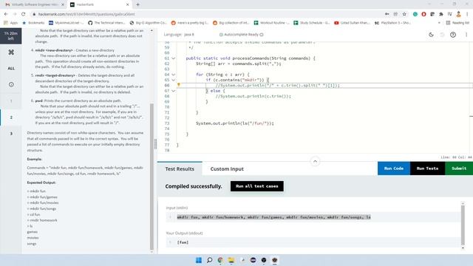473x266 pixels.
Task: Open the green Grammarly extension icon
Action: coord(415,14)
